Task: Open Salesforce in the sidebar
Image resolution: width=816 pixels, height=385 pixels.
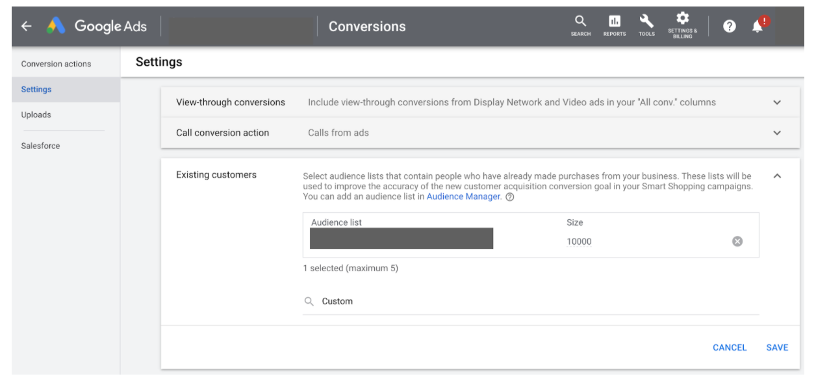Action: coord(40,146)
